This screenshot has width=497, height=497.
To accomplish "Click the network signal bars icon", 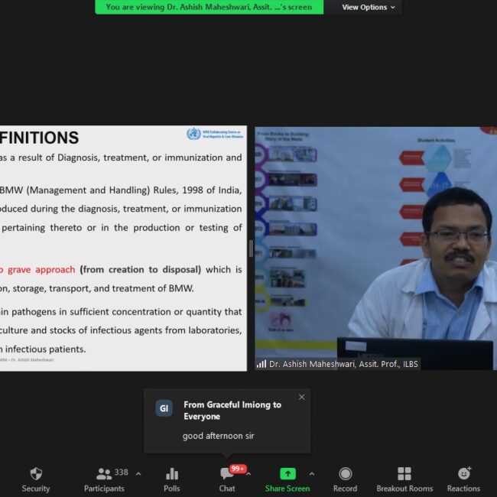I will [261, 364].
